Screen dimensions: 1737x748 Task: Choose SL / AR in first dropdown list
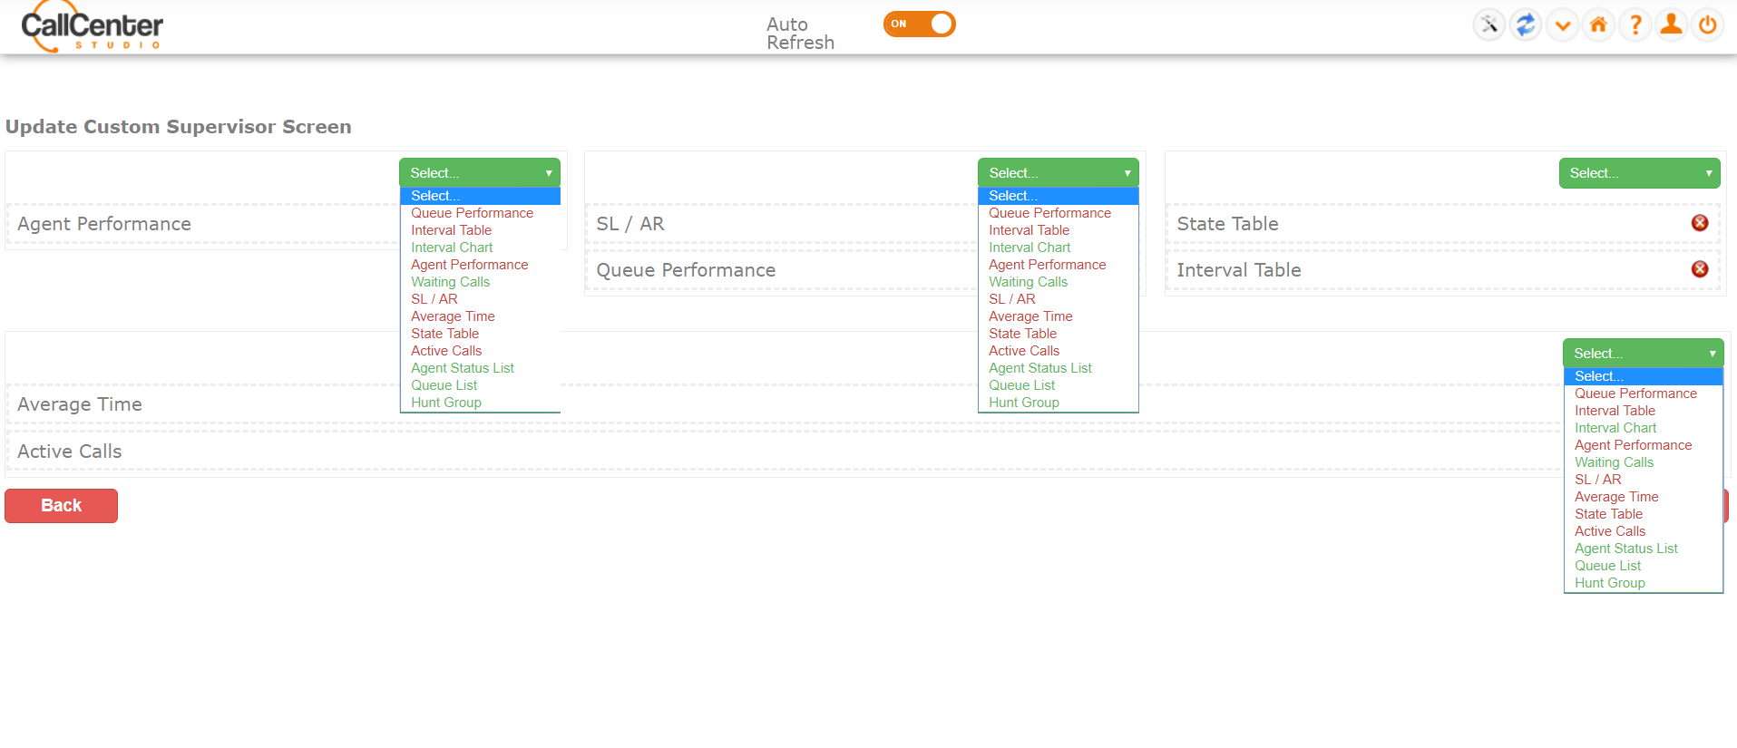tap(480, 299)
